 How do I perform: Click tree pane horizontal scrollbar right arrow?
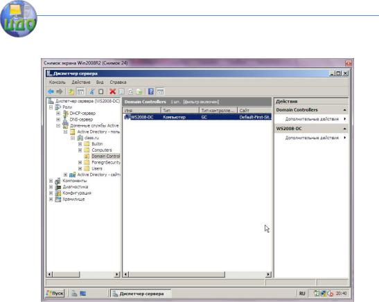117,274
